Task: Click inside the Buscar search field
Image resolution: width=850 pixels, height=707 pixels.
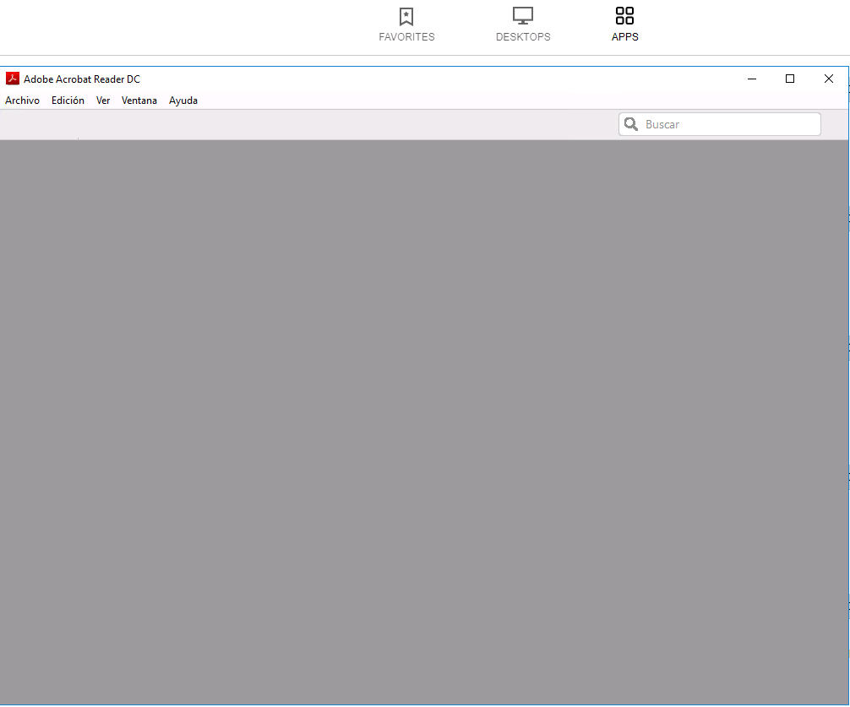Action: [727, 123]
